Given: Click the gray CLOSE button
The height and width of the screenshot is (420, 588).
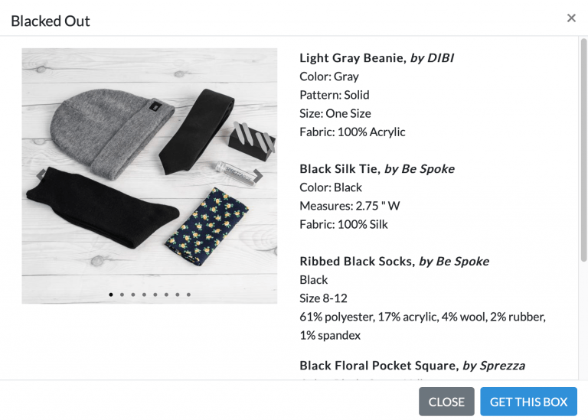Looking at the screenshot, I should coord(446,402).
